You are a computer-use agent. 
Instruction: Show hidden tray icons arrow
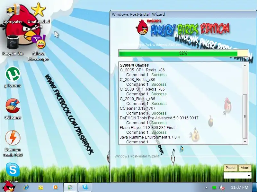[206, 188]
